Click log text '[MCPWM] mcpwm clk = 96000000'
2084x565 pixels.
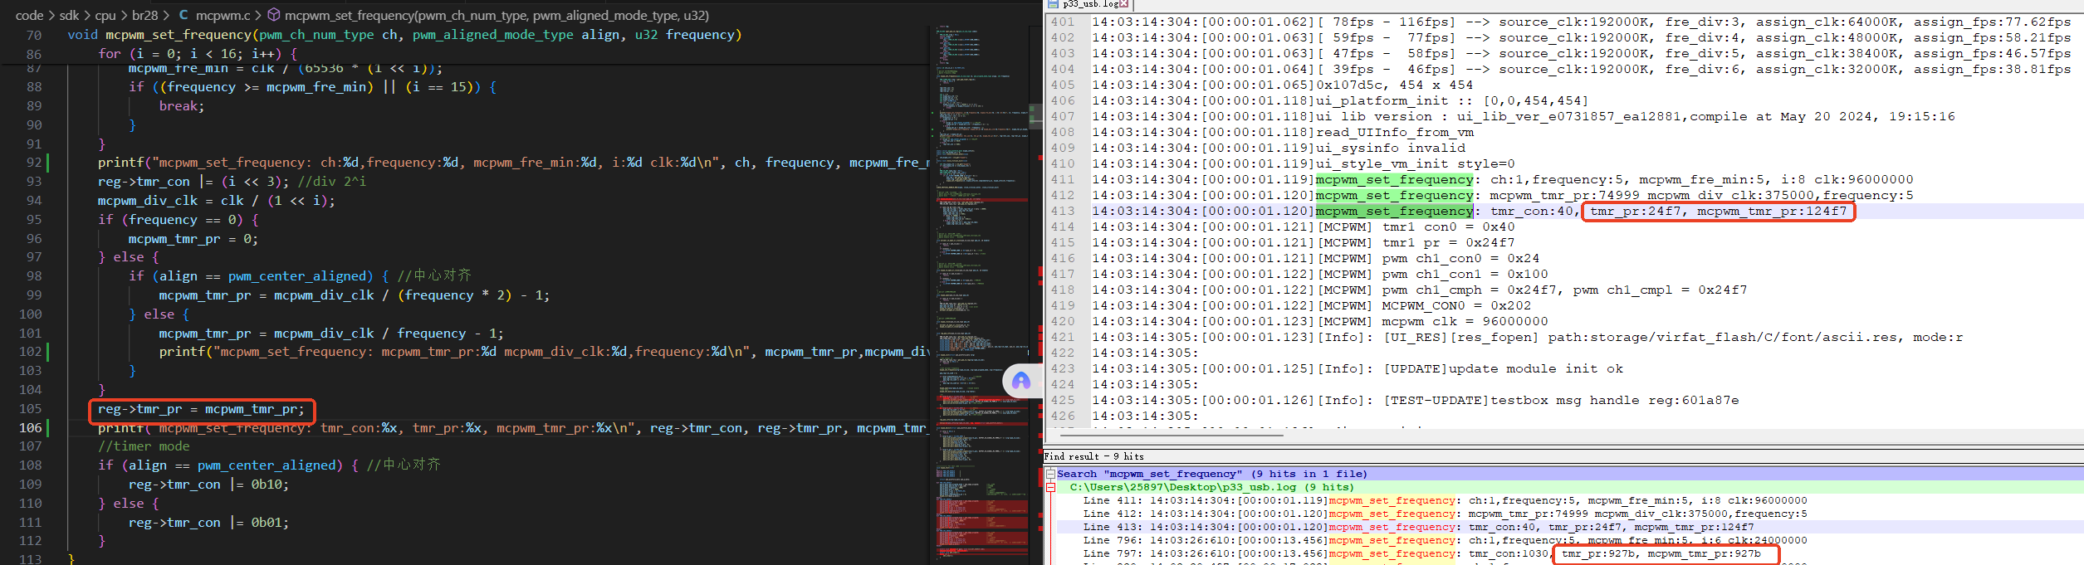[x=1433, y=321]
